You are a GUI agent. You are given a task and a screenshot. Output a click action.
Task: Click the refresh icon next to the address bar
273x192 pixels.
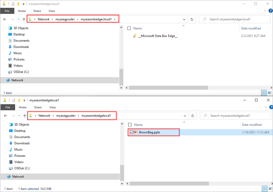pyautogui.click(x=192, y=19)
